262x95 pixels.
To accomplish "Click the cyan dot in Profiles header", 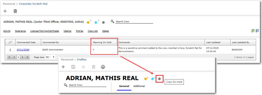I will [x=152, y=79].
